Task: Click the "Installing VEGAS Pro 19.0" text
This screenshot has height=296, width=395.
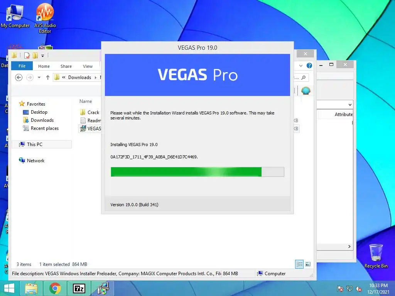Action: 134,145
